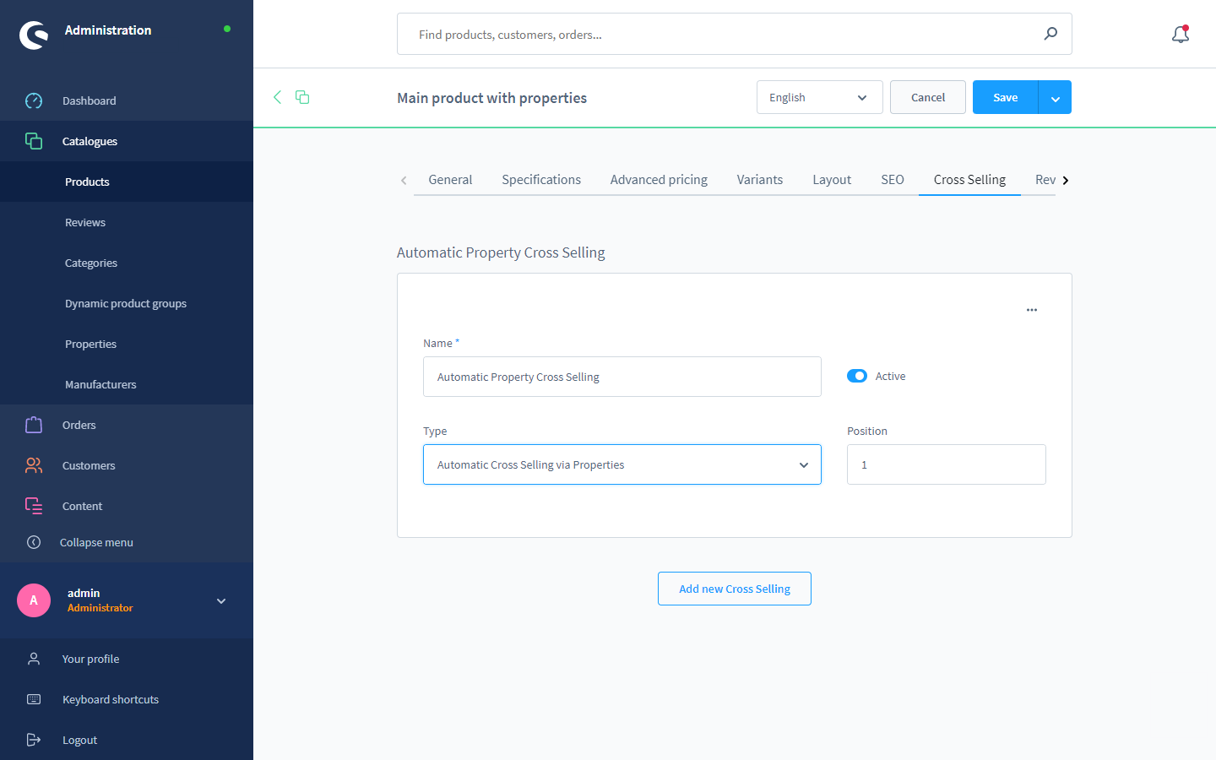The height and width of the screenshot is (760, 1216).
Task: Click the Content layout icon
Action: 34,506
